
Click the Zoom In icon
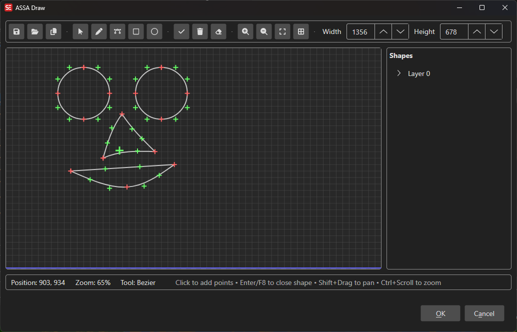(x=245, y=31)
